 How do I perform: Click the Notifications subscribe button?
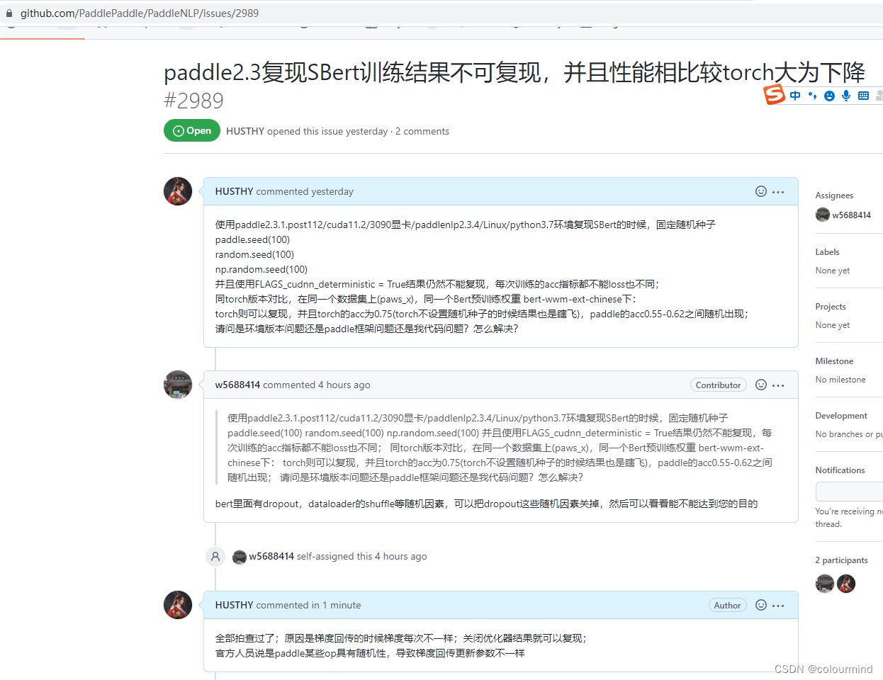[x=849, y=492]
